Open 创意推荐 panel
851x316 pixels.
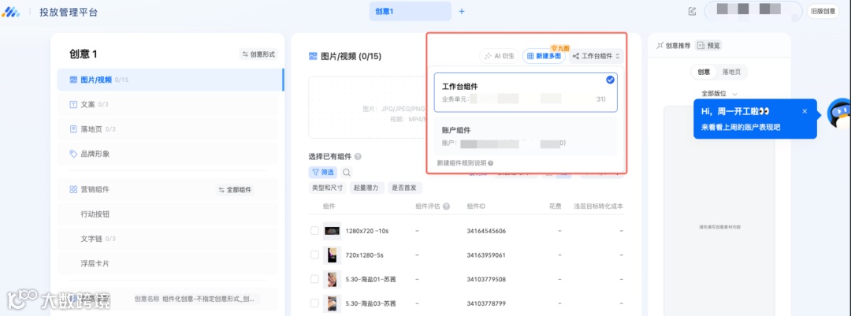[674, 46]
